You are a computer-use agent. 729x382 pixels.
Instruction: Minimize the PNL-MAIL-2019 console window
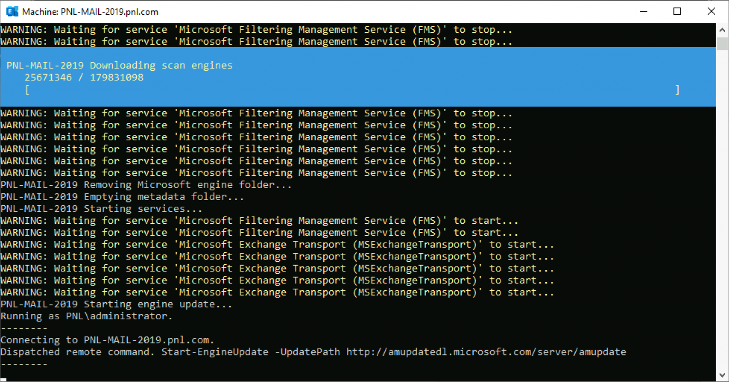(x=644, y=11)
